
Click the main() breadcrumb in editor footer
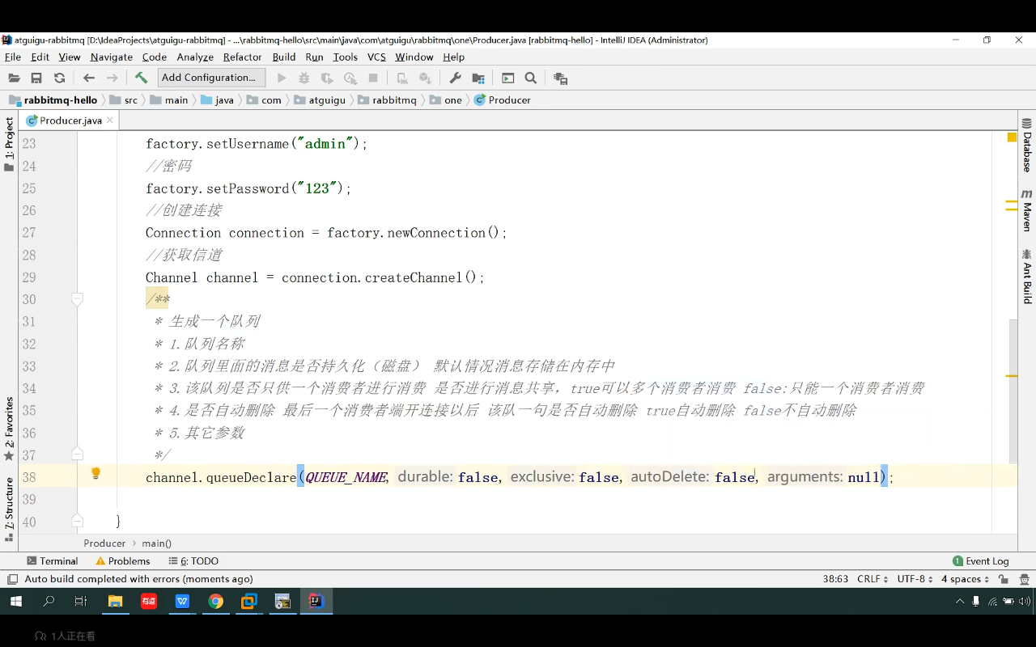coord(157,543)
